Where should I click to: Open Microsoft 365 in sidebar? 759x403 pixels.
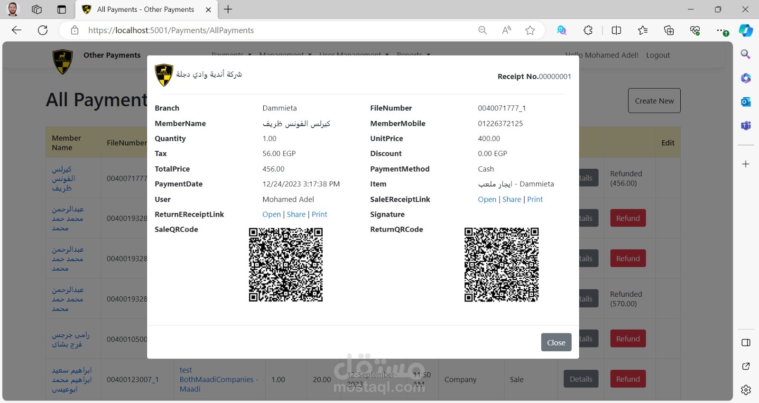point(746,78)
